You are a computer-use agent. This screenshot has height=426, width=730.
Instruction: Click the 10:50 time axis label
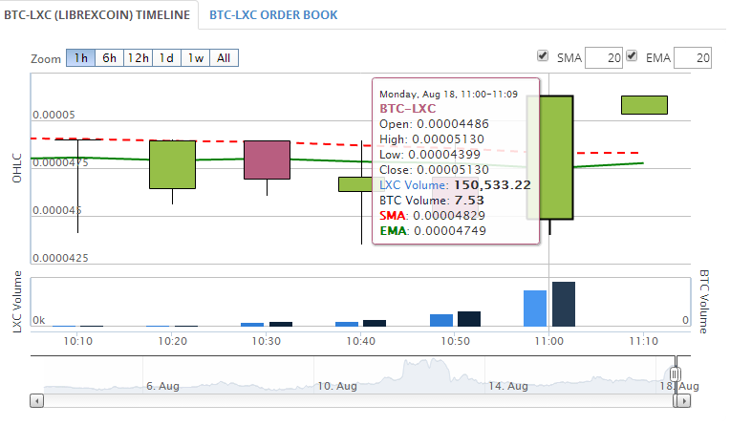click(456, 341)
